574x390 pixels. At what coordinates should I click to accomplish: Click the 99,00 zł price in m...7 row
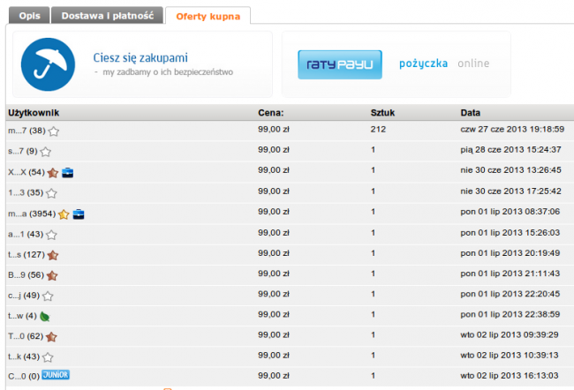tap(274, 129)
